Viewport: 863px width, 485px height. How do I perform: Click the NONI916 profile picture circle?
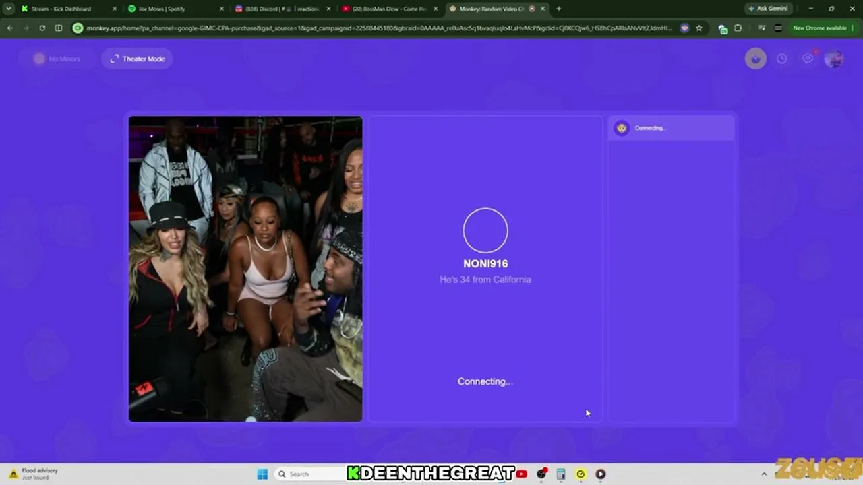[485, 230]
